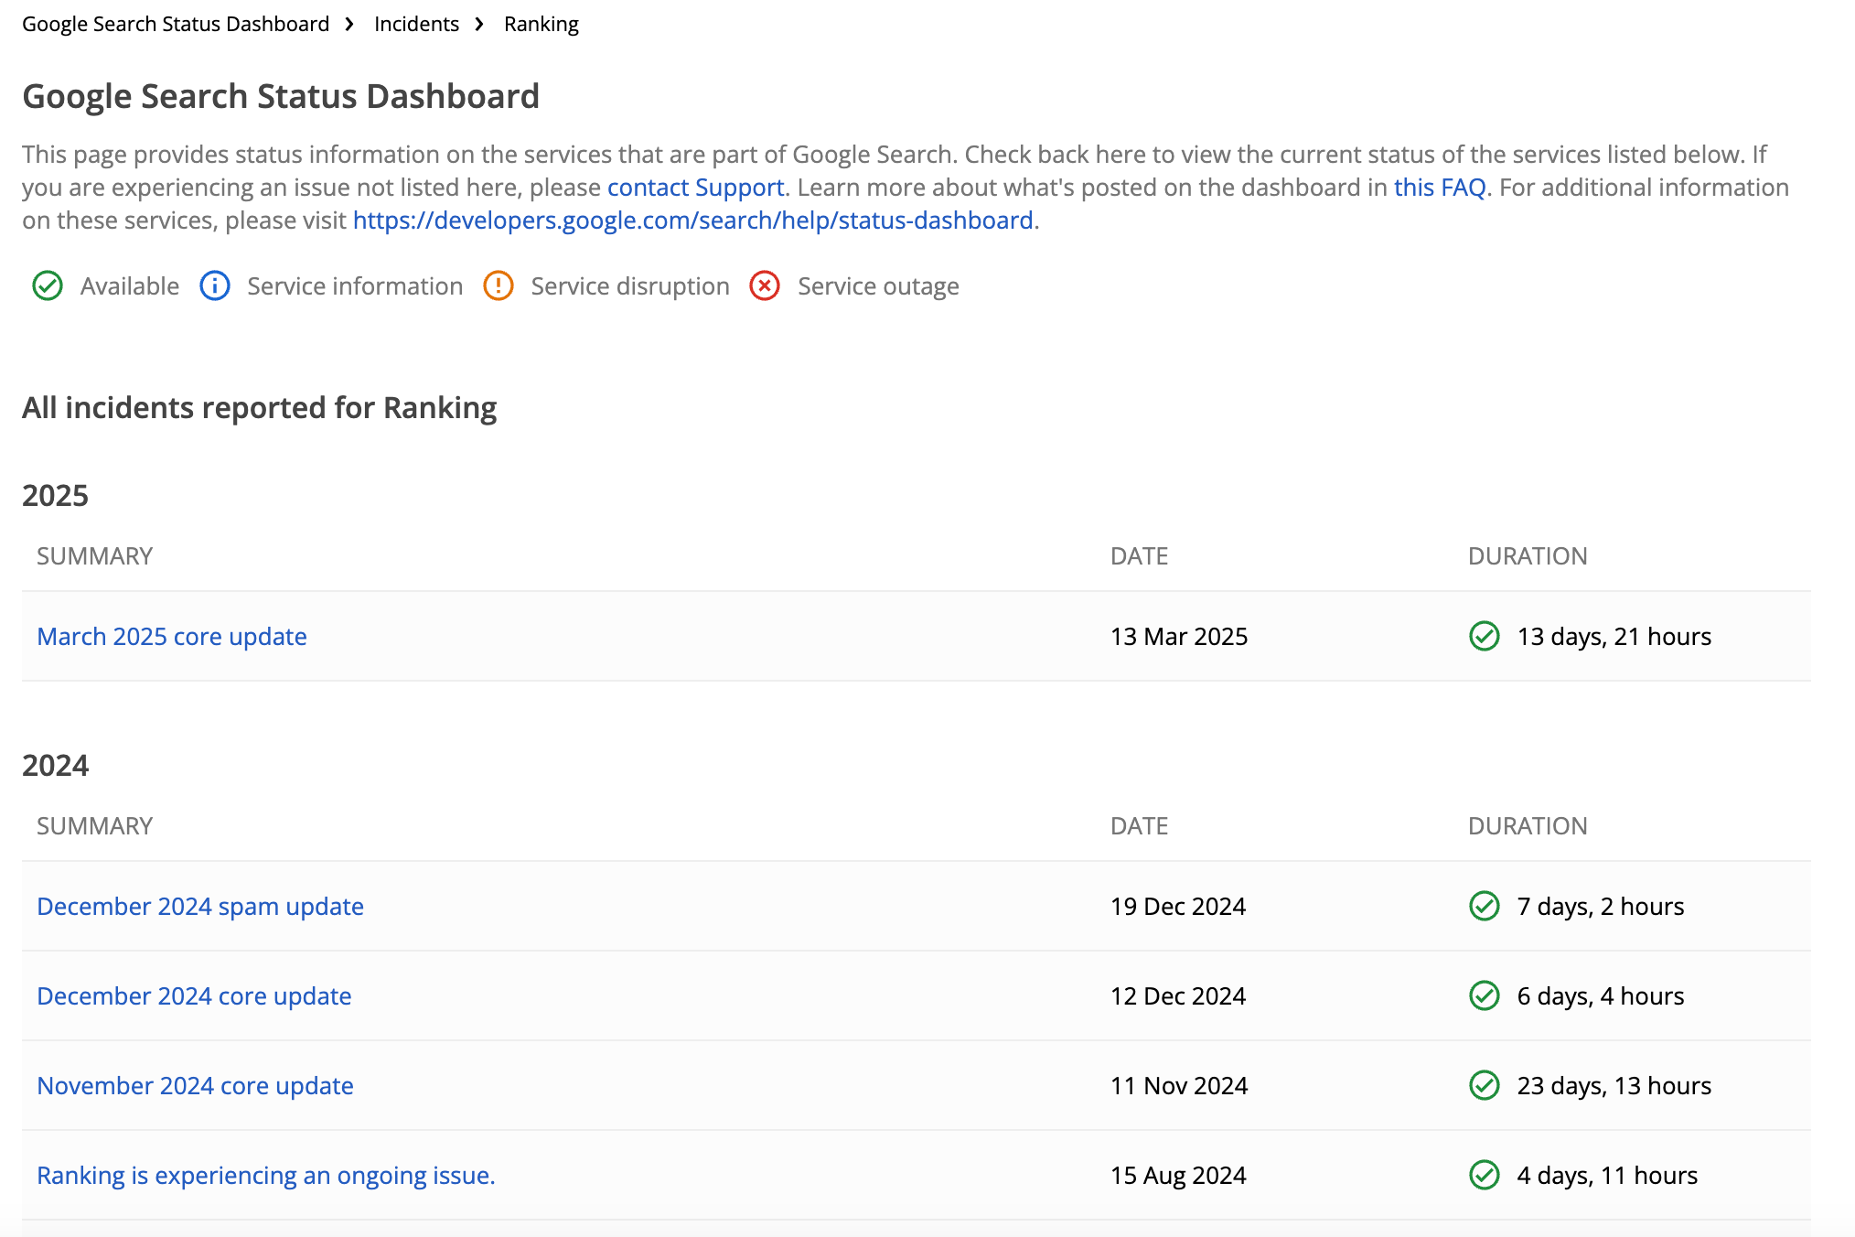
Task: Click the 19 Dec 2024 date cell
Action: click(1178, 906)
